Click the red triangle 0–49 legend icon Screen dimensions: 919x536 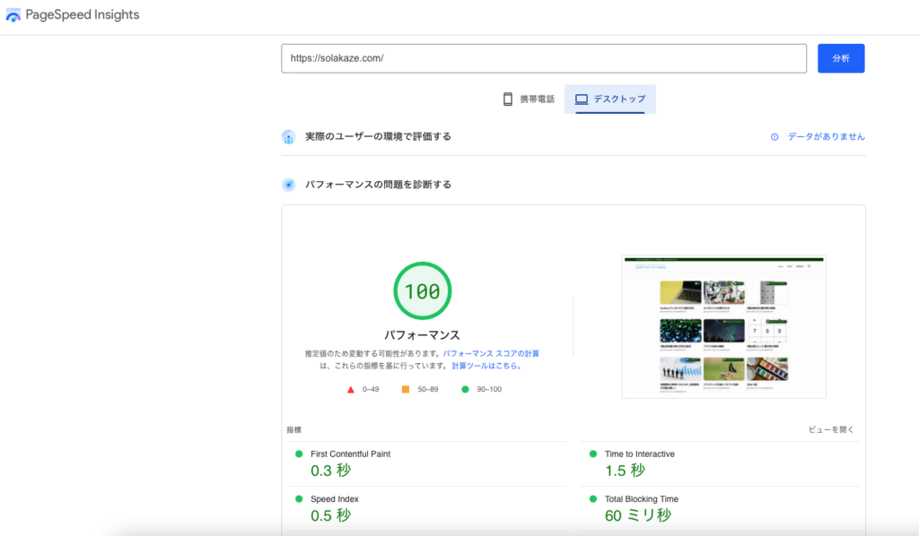(351, 389)
